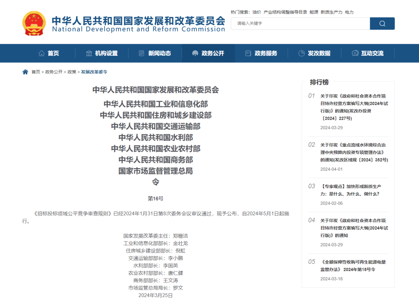Click the building icon on 机构设置

point(89,53)
